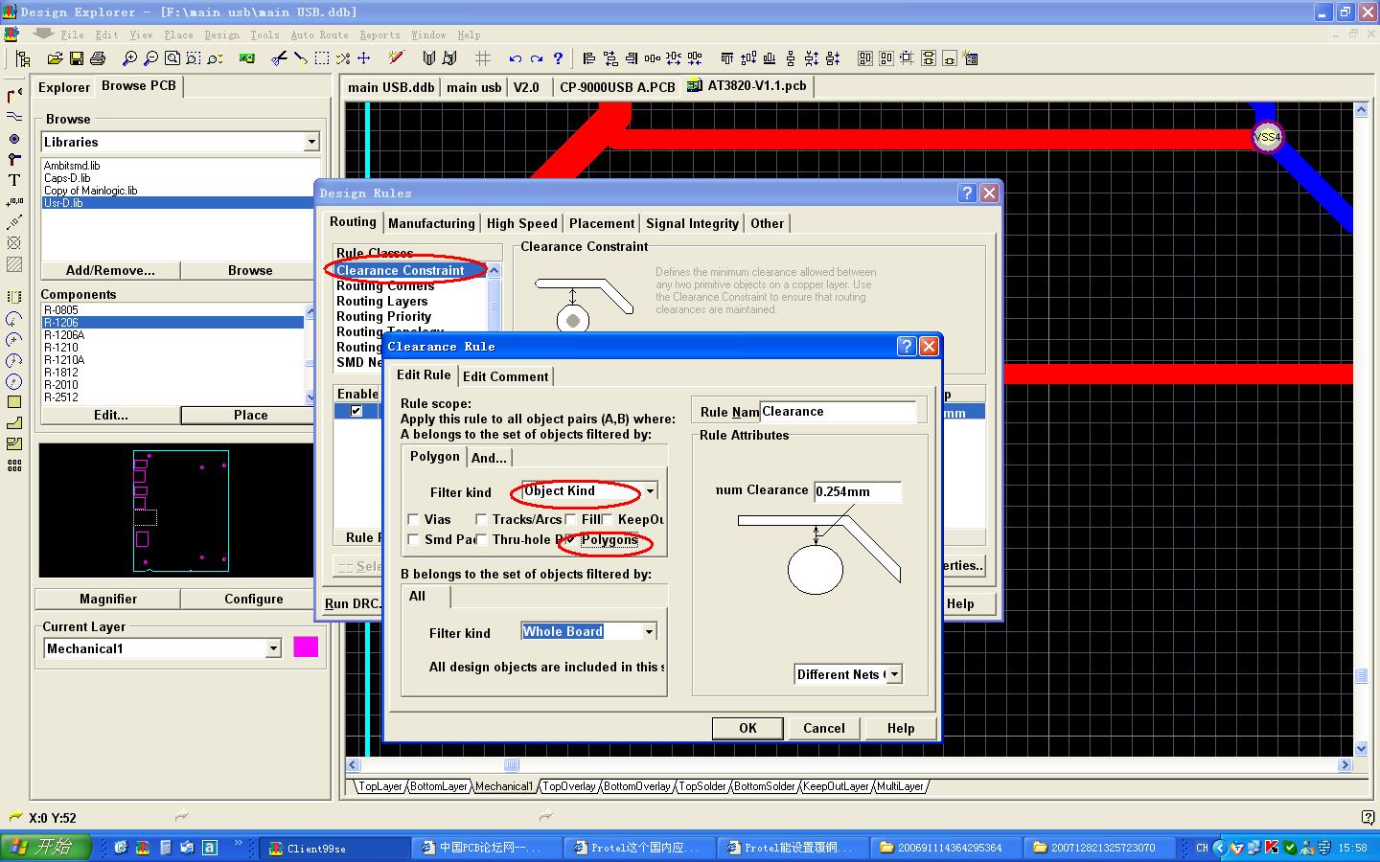Click Cancel in Clearance Rule dialog
This screenshot has height=862, width=1380.
click(823, 728)
